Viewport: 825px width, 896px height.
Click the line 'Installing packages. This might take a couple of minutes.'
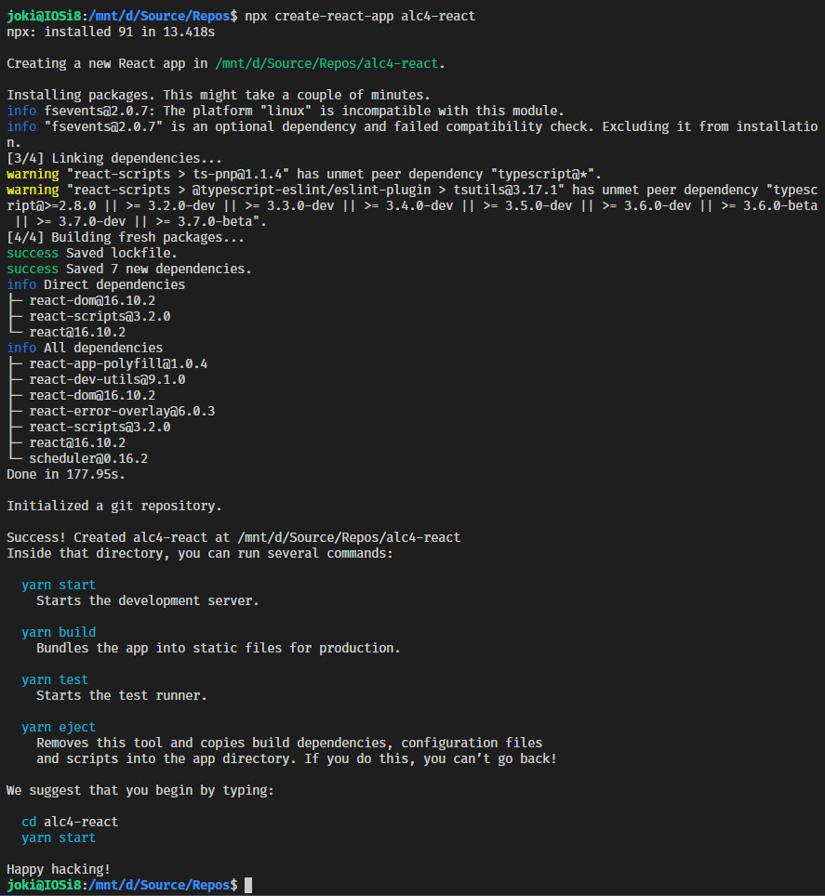click(219, 95)
